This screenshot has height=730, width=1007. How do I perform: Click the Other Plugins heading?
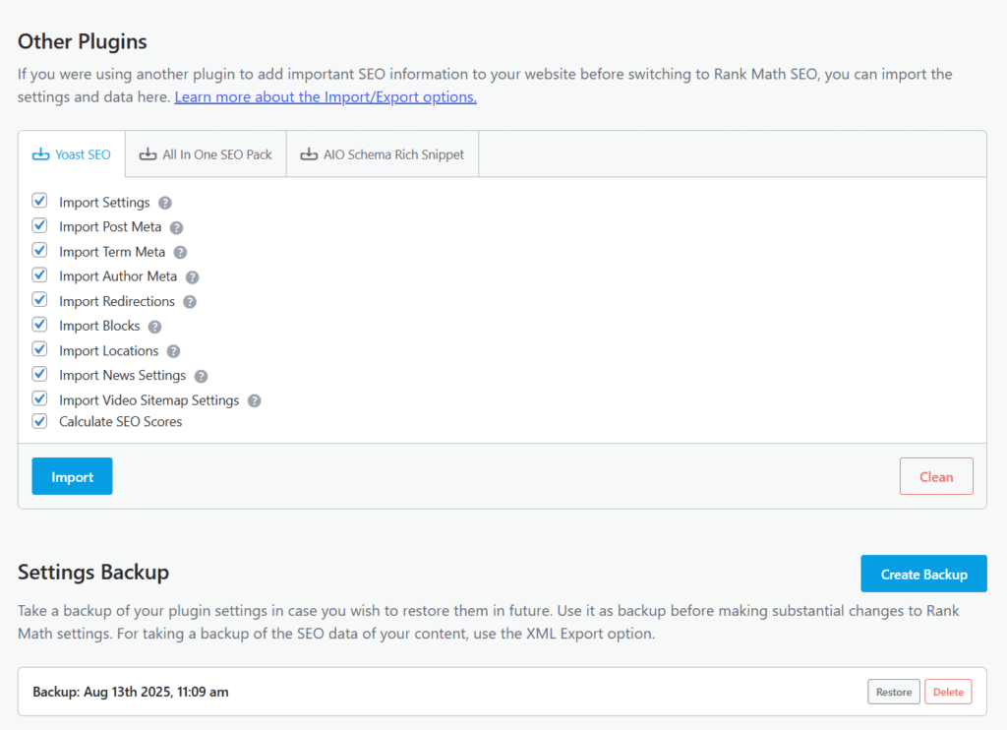83,41
